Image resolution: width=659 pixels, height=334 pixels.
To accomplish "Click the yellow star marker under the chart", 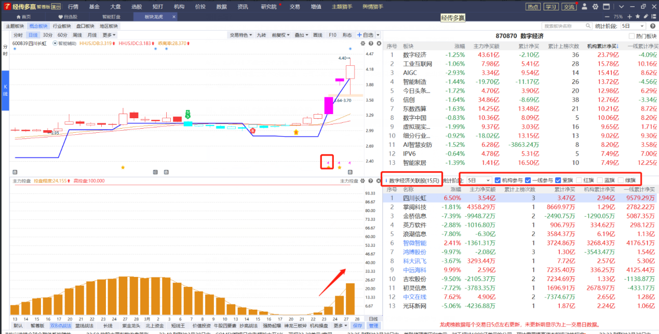I will coord(123,167).
